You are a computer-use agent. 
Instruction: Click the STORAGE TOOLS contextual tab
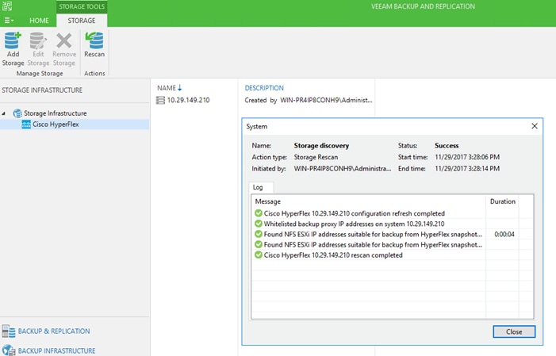click(x=82, y=6)
